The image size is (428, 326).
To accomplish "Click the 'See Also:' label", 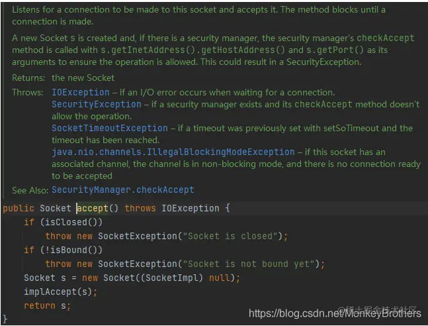I will click(x=30, y=190).
